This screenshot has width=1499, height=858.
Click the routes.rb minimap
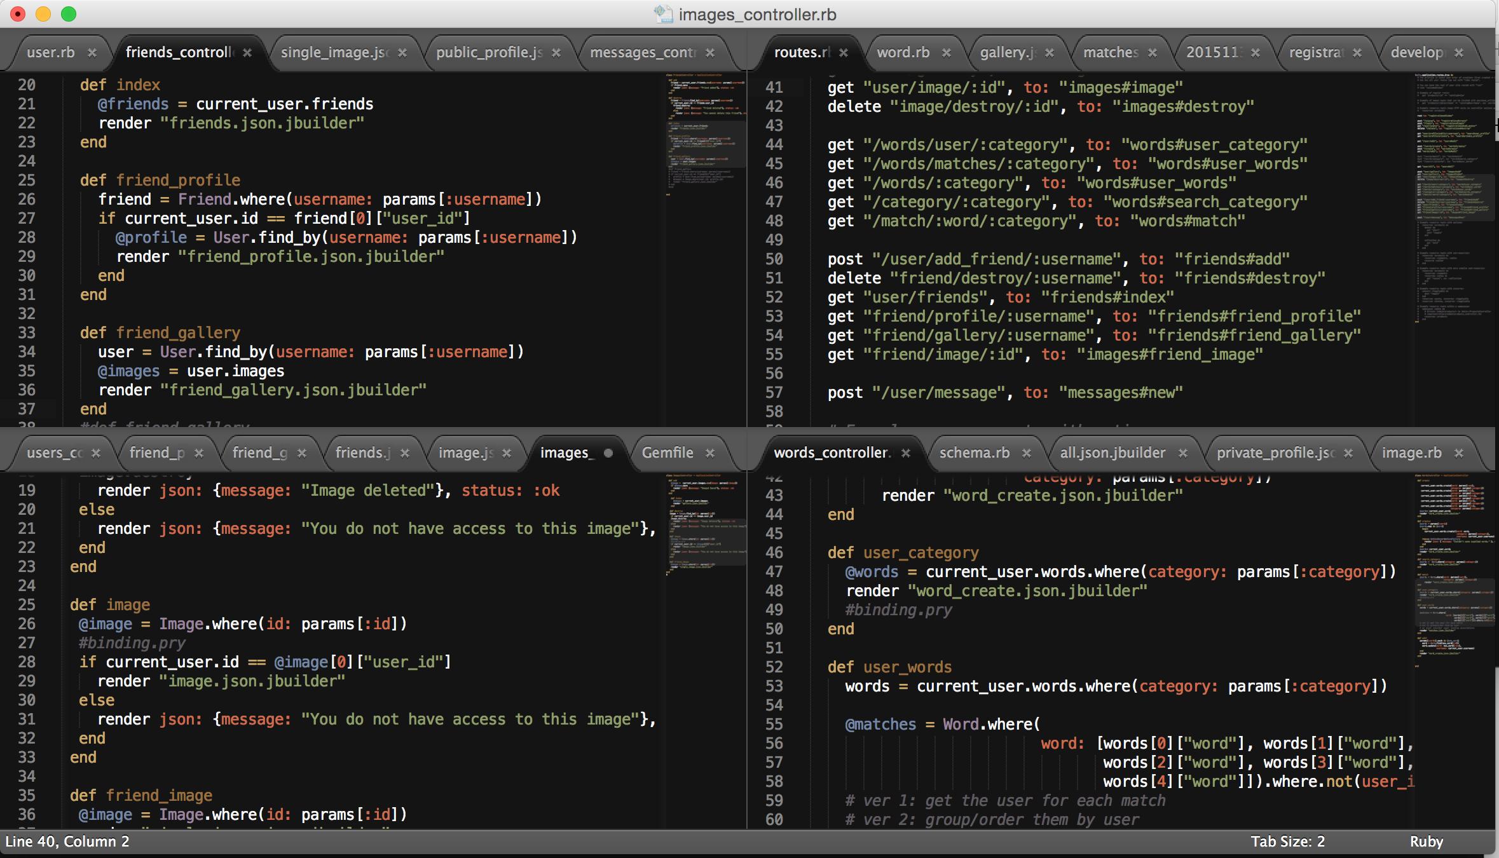1455,197
